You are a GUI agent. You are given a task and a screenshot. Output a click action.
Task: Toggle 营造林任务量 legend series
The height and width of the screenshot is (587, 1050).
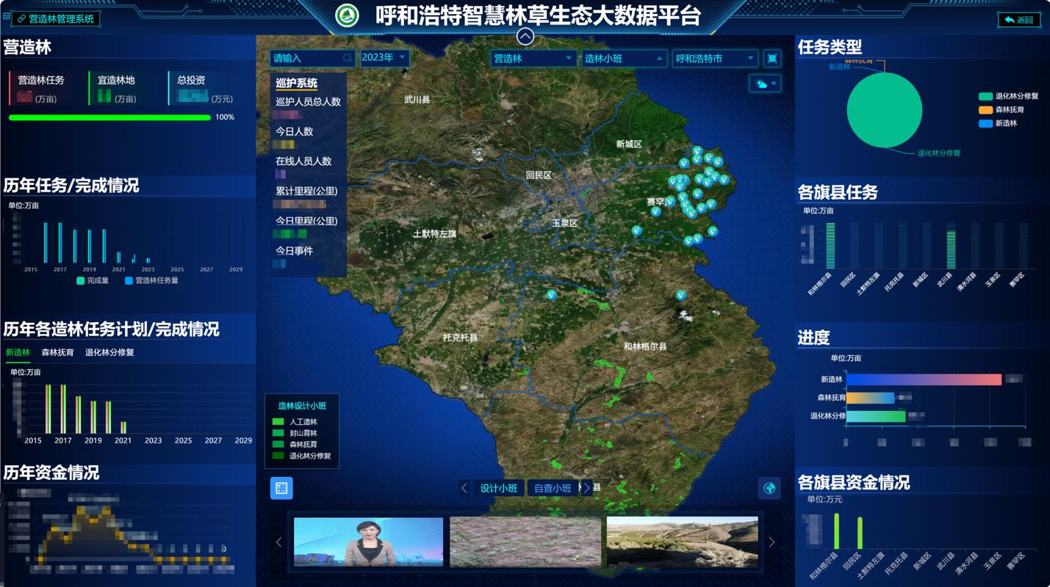151,280
